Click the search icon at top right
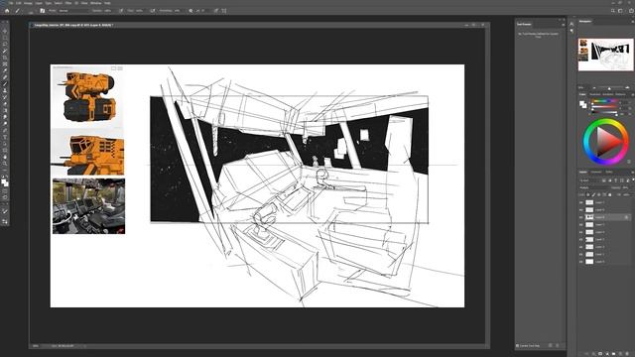 click(613, 11)
